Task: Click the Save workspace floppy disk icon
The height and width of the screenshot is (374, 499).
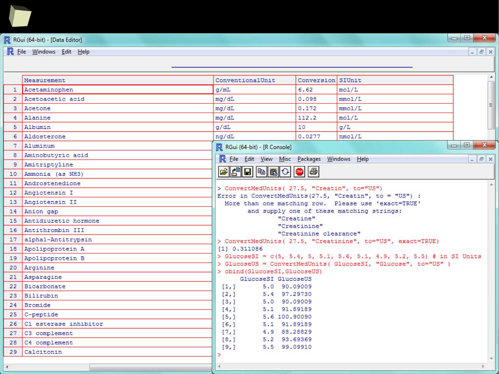Action: 248,172
